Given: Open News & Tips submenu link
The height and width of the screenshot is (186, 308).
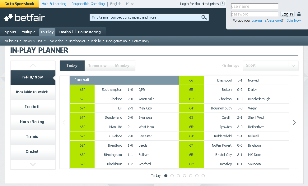Looking at the screenshot, I should coord(33,41).
